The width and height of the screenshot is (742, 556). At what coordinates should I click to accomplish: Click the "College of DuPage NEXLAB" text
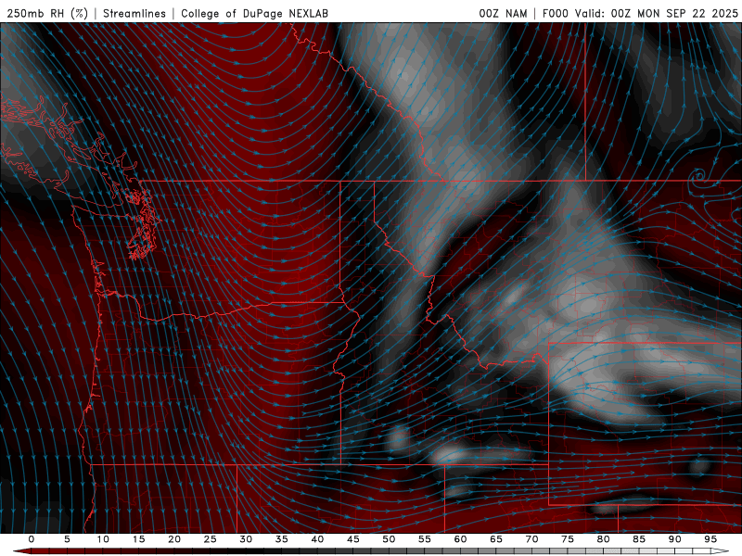[x=254, y=13]
